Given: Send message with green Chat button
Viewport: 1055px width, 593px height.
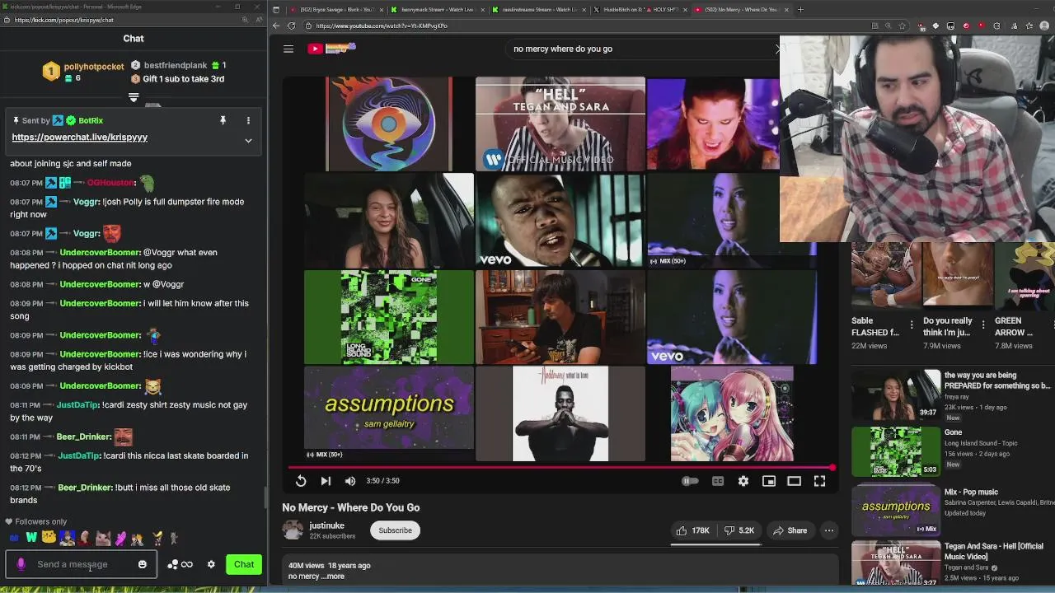Looking at the screenshot, I should (244, 564).
